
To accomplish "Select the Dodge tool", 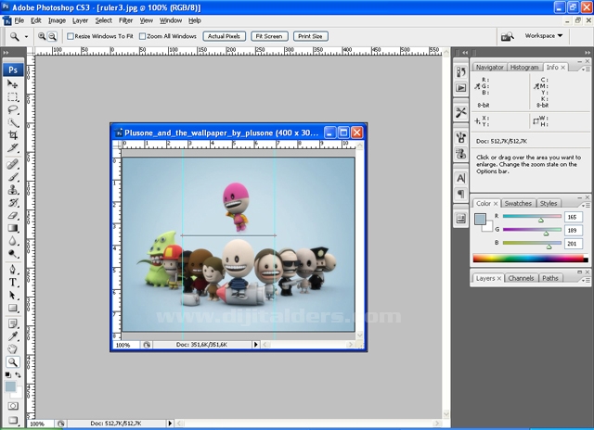I will [13, 253].
